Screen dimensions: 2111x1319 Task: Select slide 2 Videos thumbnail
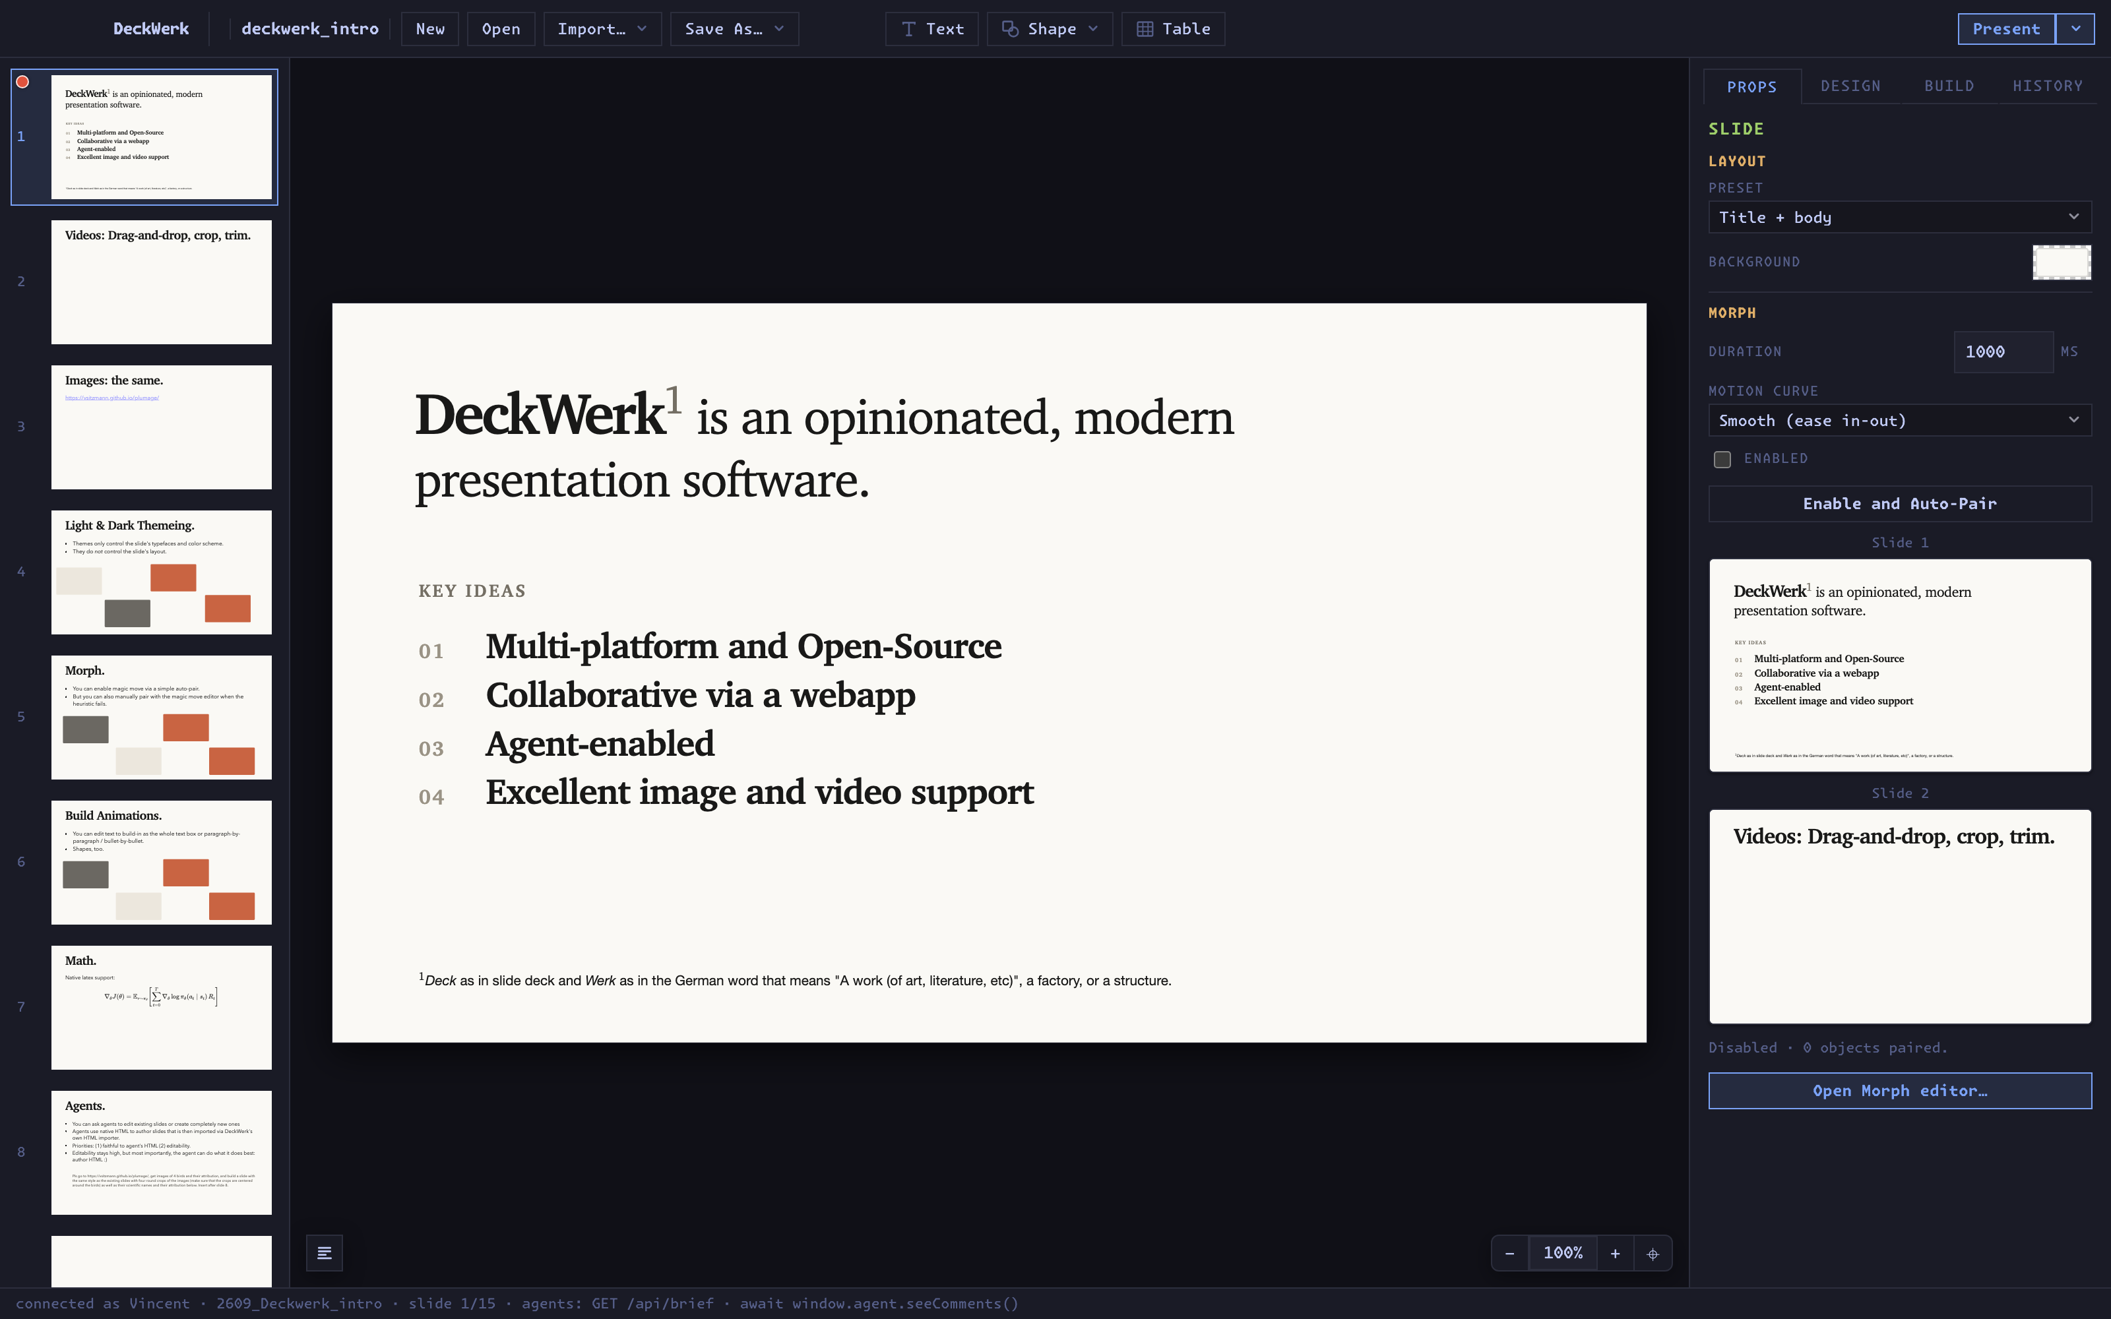coord(162,282)
